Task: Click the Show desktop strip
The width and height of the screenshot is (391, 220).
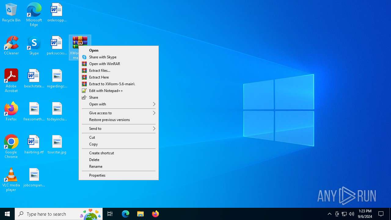Action: (390, 214)
